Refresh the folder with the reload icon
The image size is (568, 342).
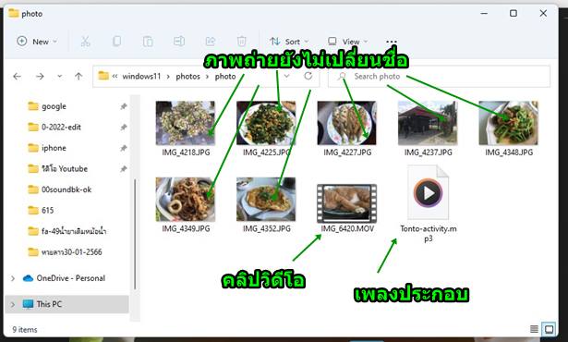tap(308, 76)
